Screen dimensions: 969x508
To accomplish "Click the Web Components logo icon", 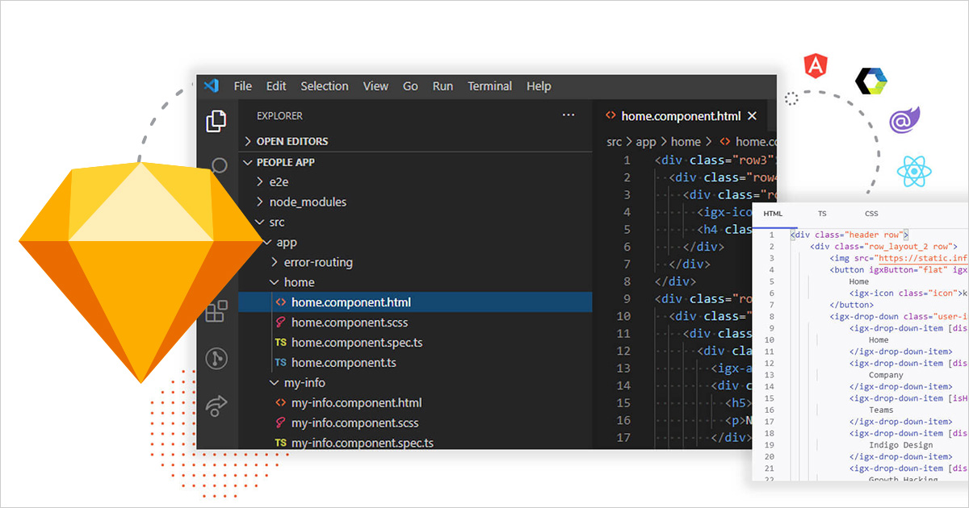I will point(871,81).
